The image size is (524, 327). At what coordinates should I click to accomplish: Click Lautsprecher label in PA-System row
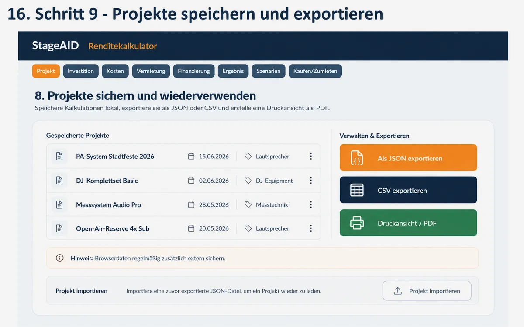tap(272, 156)
